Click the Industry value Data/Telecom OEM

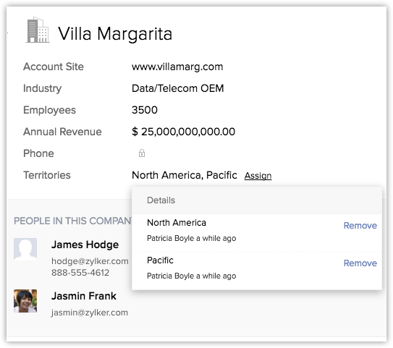pyautogui.click(x=178, y=88)
